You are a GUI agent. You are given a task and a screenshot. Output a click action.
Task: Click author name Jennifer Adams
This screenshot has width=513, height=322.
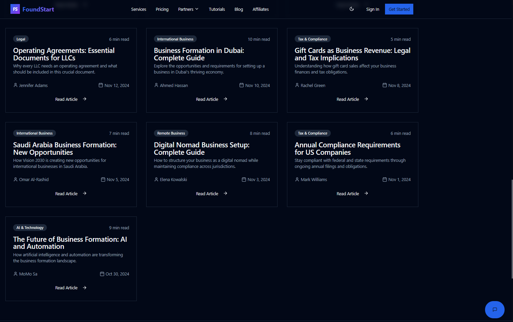(33, 85)
